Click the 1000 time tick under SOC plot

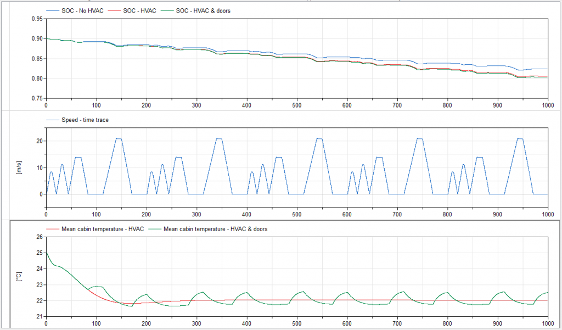coord(548,105)
